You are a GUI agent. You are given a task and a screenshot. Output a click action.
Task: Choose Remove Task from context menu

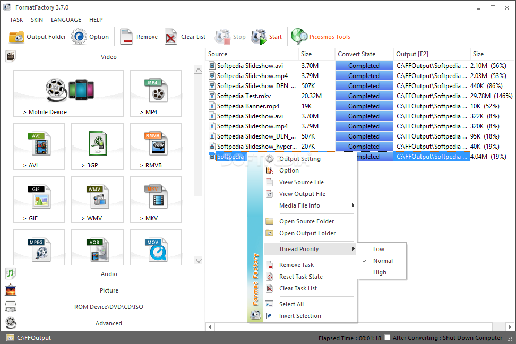310,265
